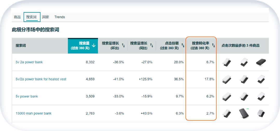Open the 洞察 tab
280x131 pixels.
pyautogui.click(x=46, y=17)
